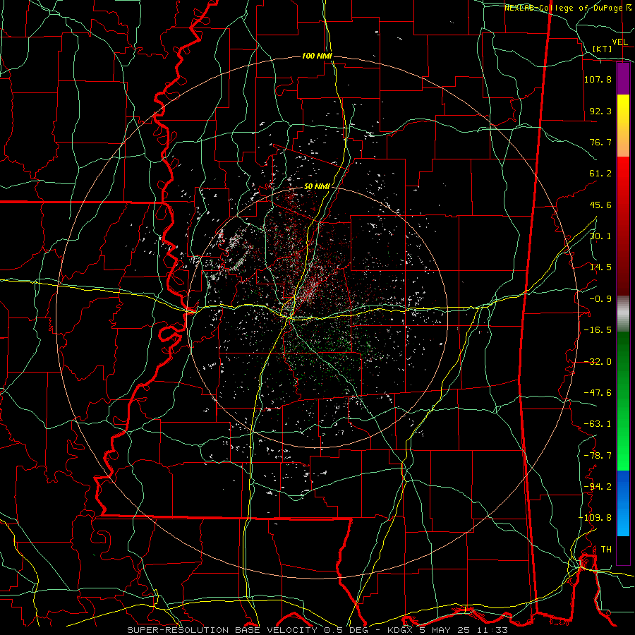
Task: Click the 107.8 velocity scale value
Action: pyautogui.click(x=598, y=79)
